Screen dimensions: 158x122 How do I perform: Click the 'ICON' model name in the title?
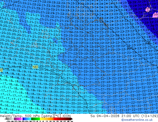point(67,116)
